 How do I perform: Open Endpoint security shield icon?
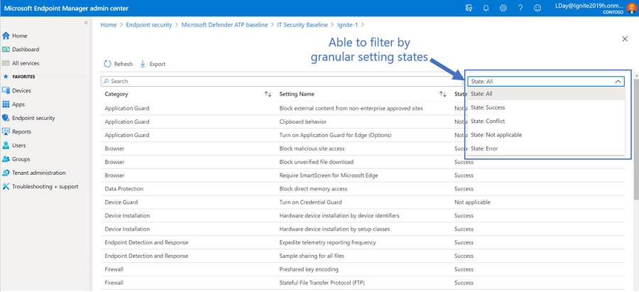point(6,118)
